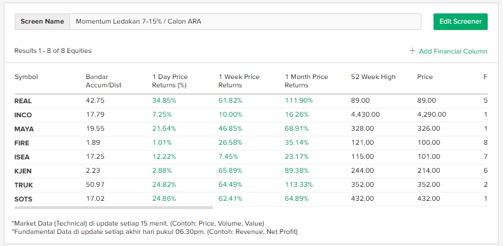This screenshot has width=503, height=246.
Task: Click the Edit Screener button
Action: [460, 22]
